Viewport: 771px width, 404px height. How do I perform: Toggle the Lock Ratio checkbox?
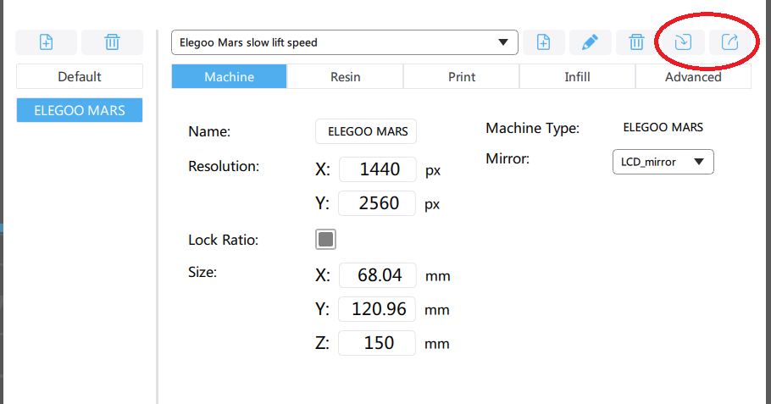(x=325, y=240)
